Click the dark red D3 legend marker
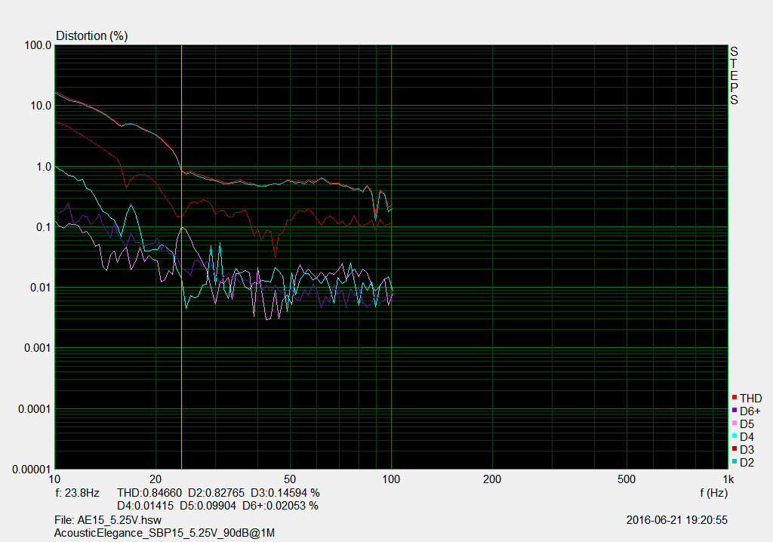 pyautogui.click(x=735, y=449)
